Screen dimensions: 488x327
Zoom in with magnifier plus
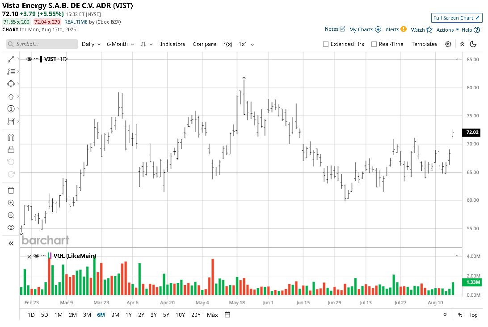point(11,203)
